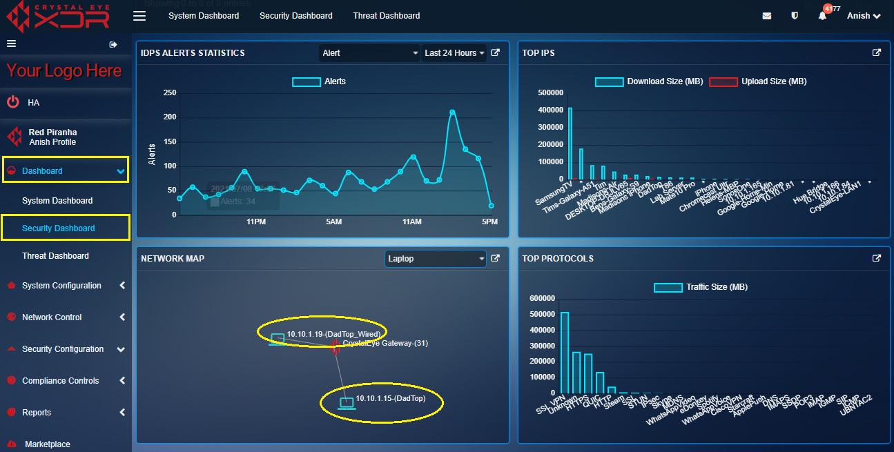Expand the Compliance Controls chevron
894x452 pixels.
(122, 381)
